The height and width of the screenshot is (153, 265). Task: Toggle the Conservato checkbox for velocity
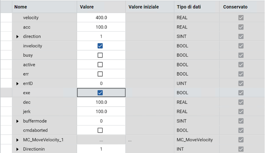241,18
